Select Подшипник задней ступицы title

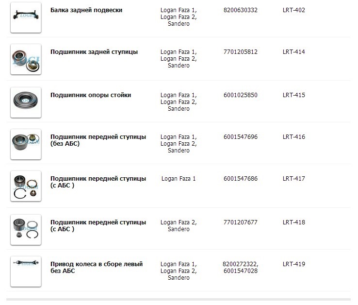pos(94,52)
